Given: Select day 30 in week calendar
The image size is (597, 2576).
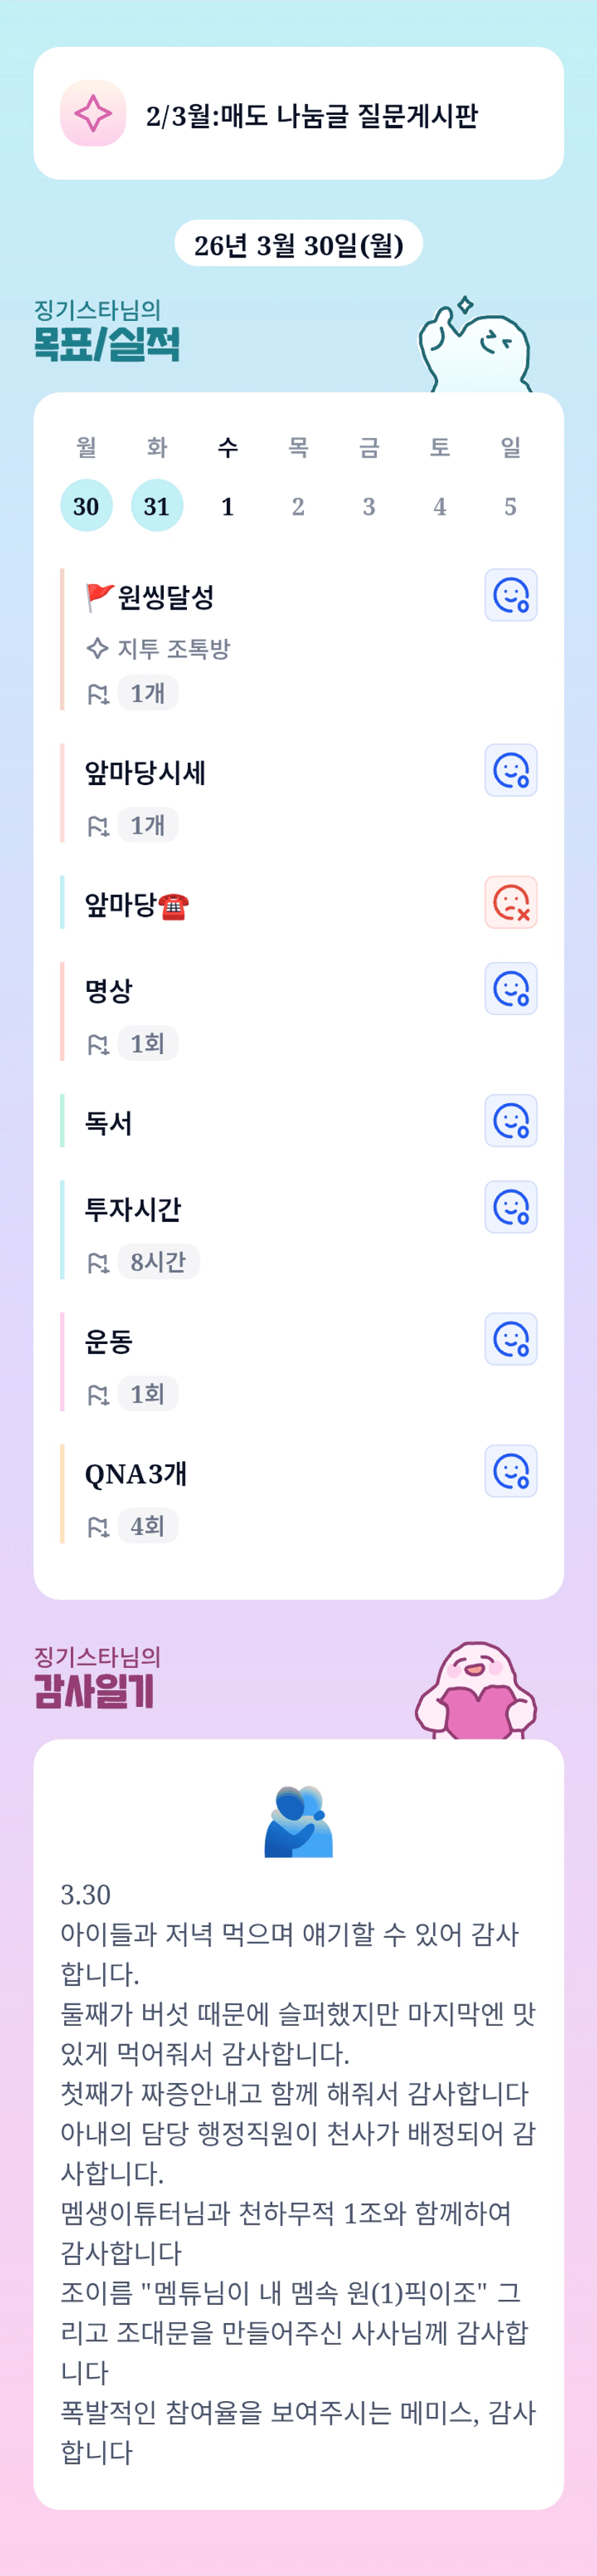Looking at the screenshot, I should coord(86,506).
